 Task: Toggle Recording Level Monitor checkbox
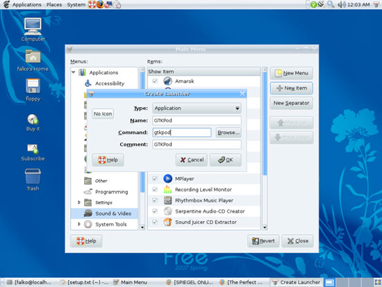pos(155,190)
